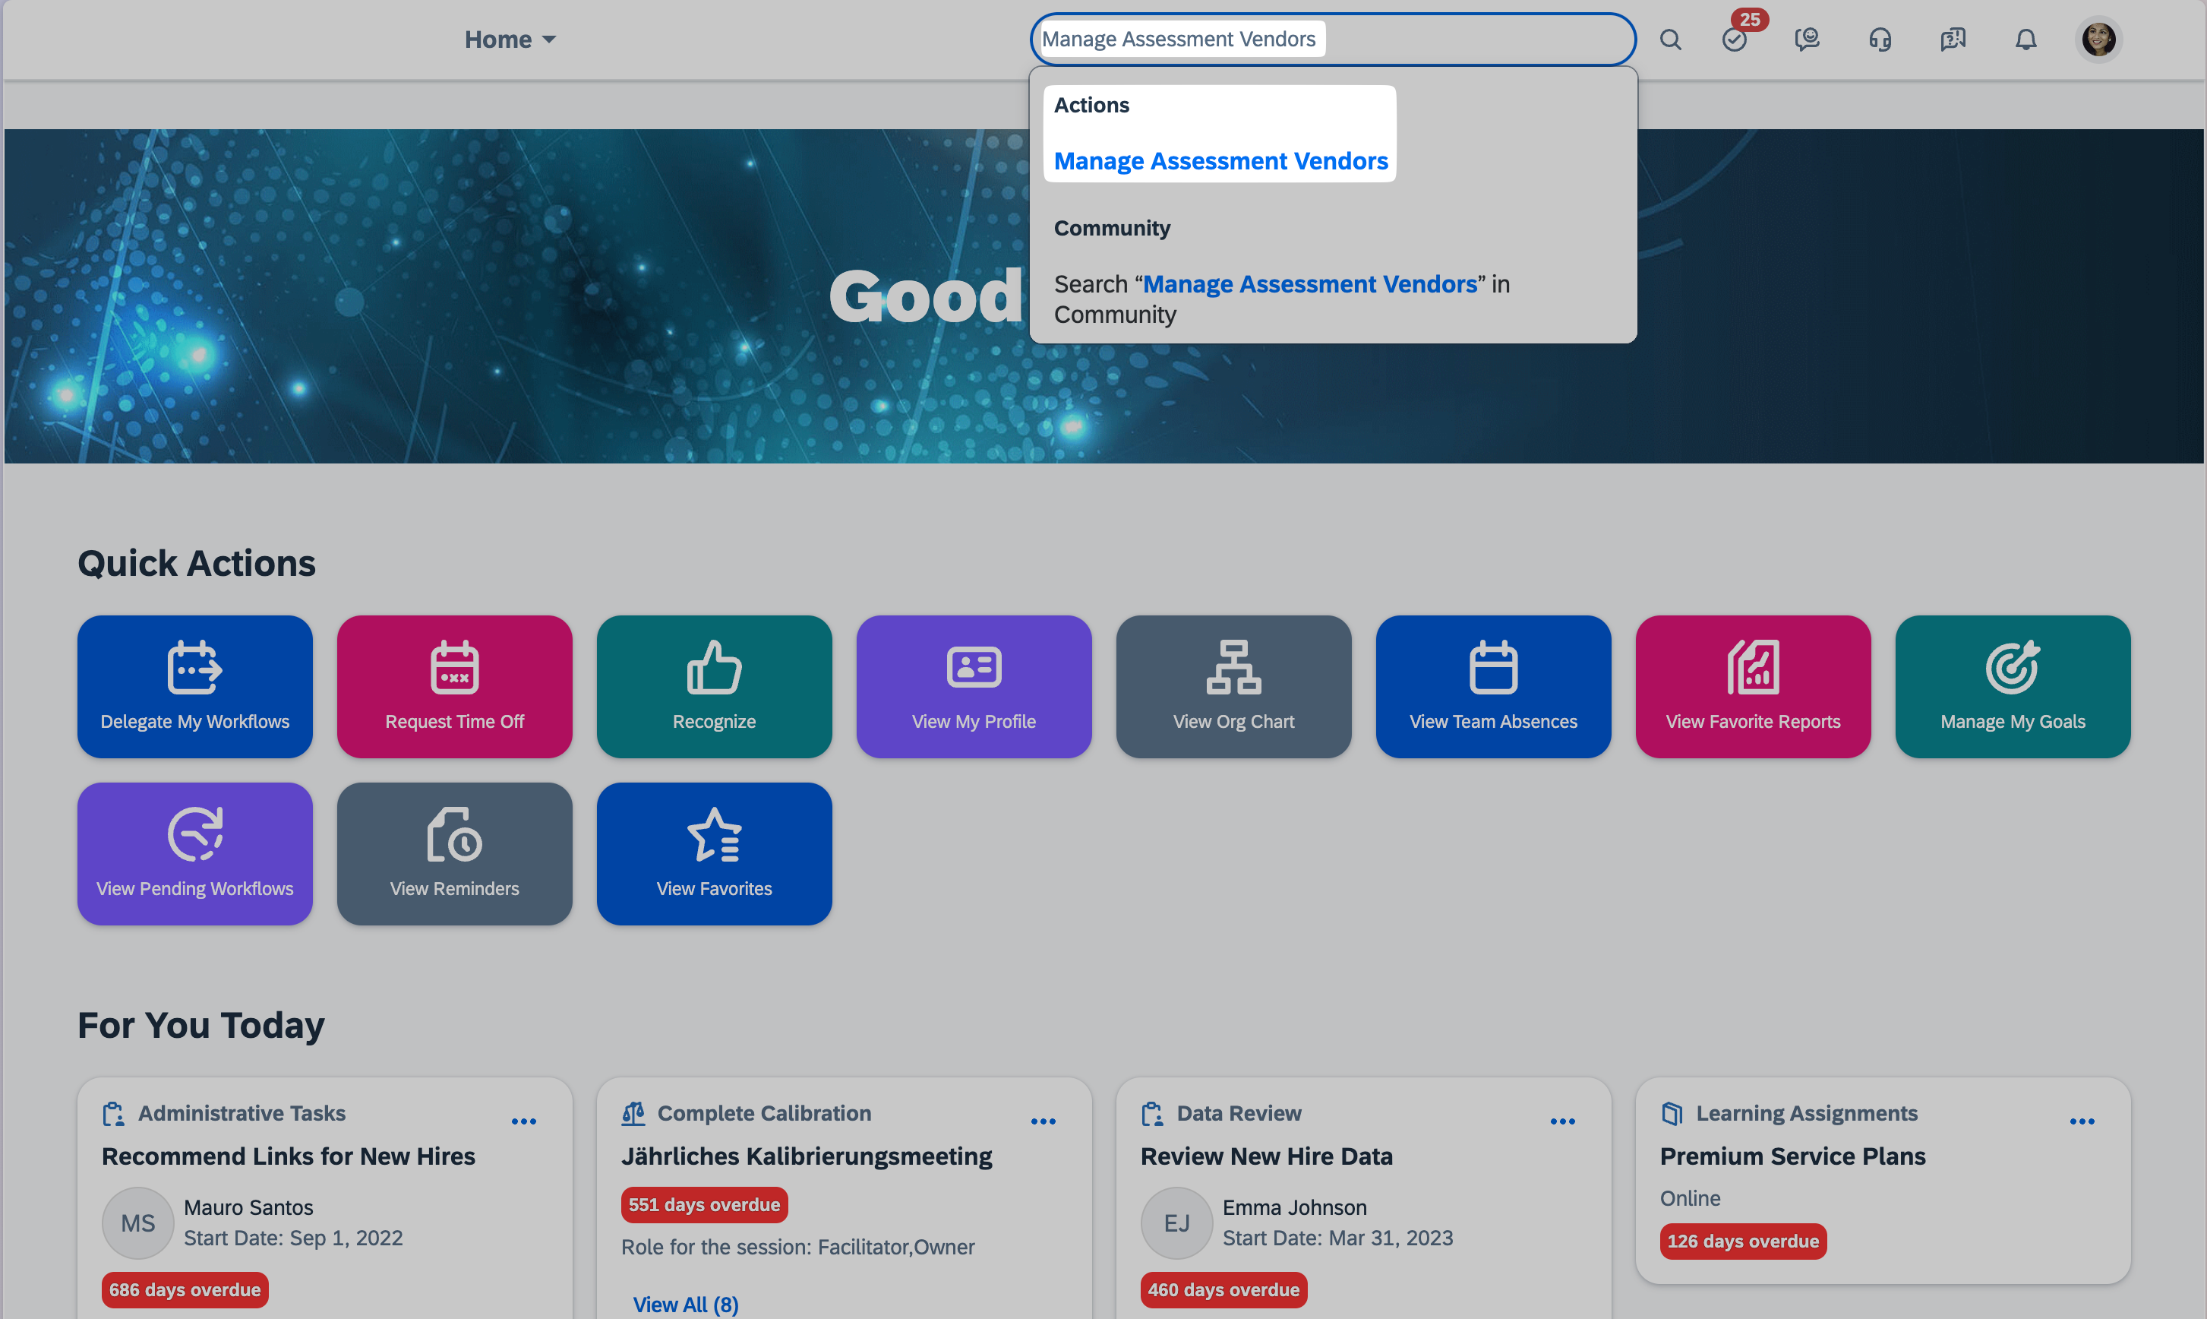Image resolution: width=2207 pixels, height=1319 pixels.
Task: Open View Pending Workflows tile
Action: tap(194, 853)
